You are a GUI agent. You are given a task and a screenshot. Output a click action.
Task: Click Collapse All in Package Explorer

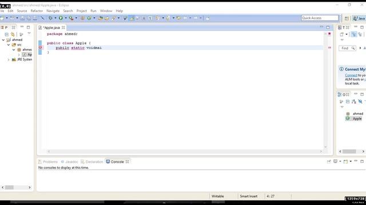(x=6, y=34)
